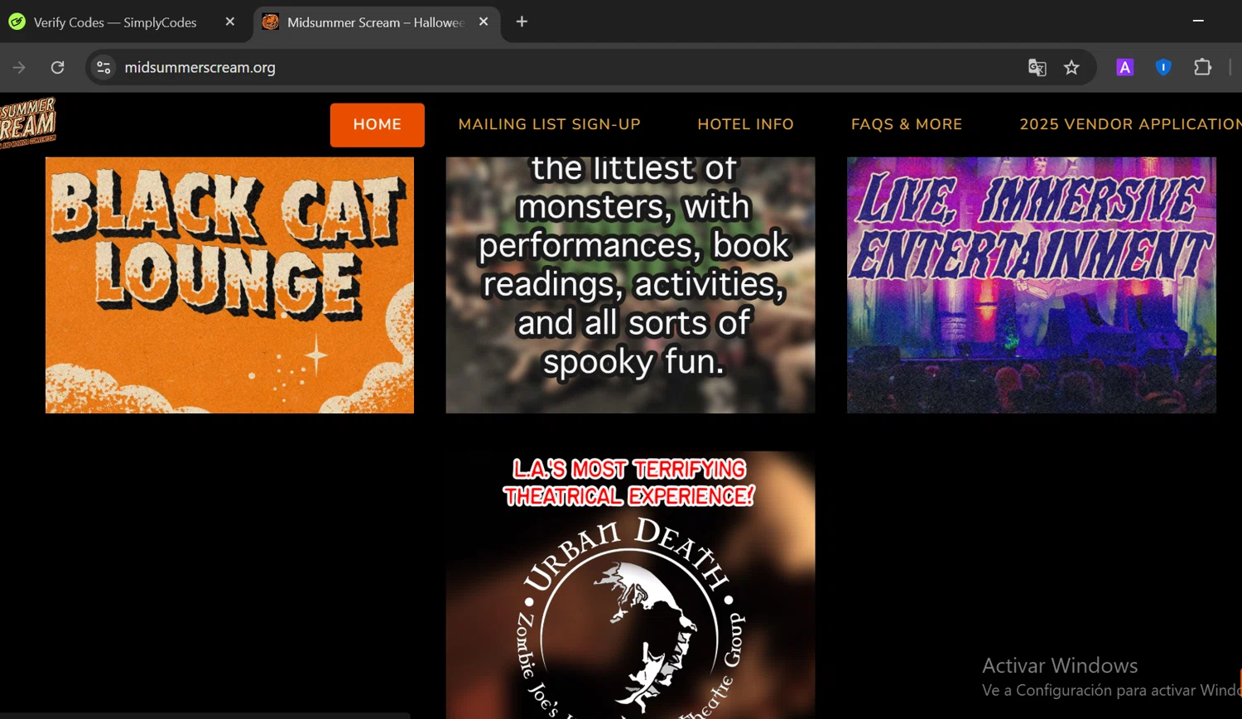Click the Midsummer Scream logo
Screen dimensions: 1242x719
(28, 123)
